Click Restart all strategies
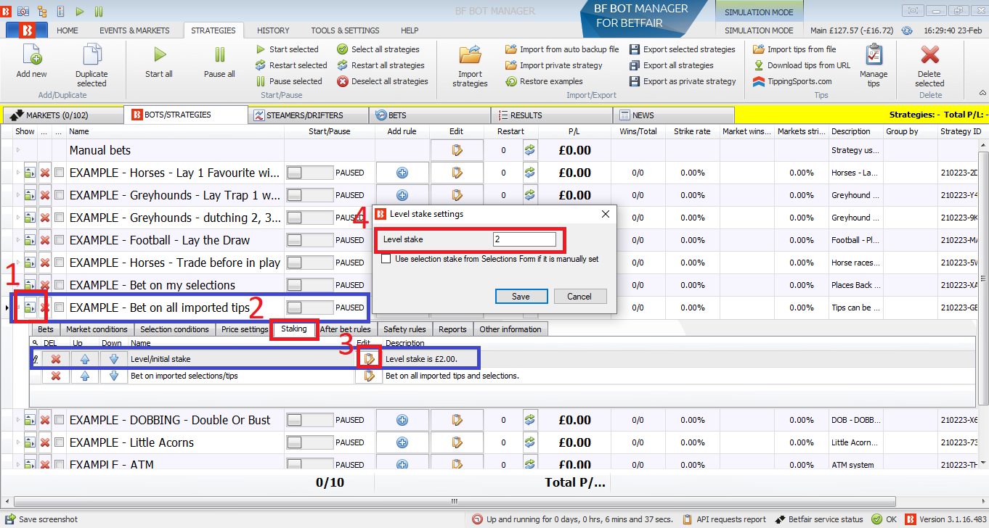This screenshot has width=989, height=528. coord(380,65)
